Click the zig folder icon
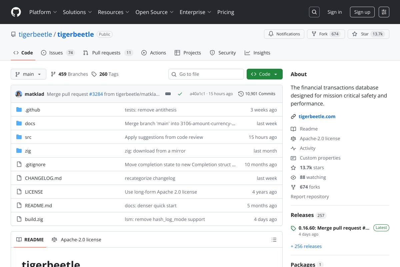This screenshot has width=400, height=267. [x=19, y=151]
